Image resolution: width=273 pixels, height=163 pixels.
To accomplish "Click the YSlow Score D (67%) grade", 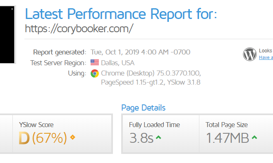I will 43,138.
